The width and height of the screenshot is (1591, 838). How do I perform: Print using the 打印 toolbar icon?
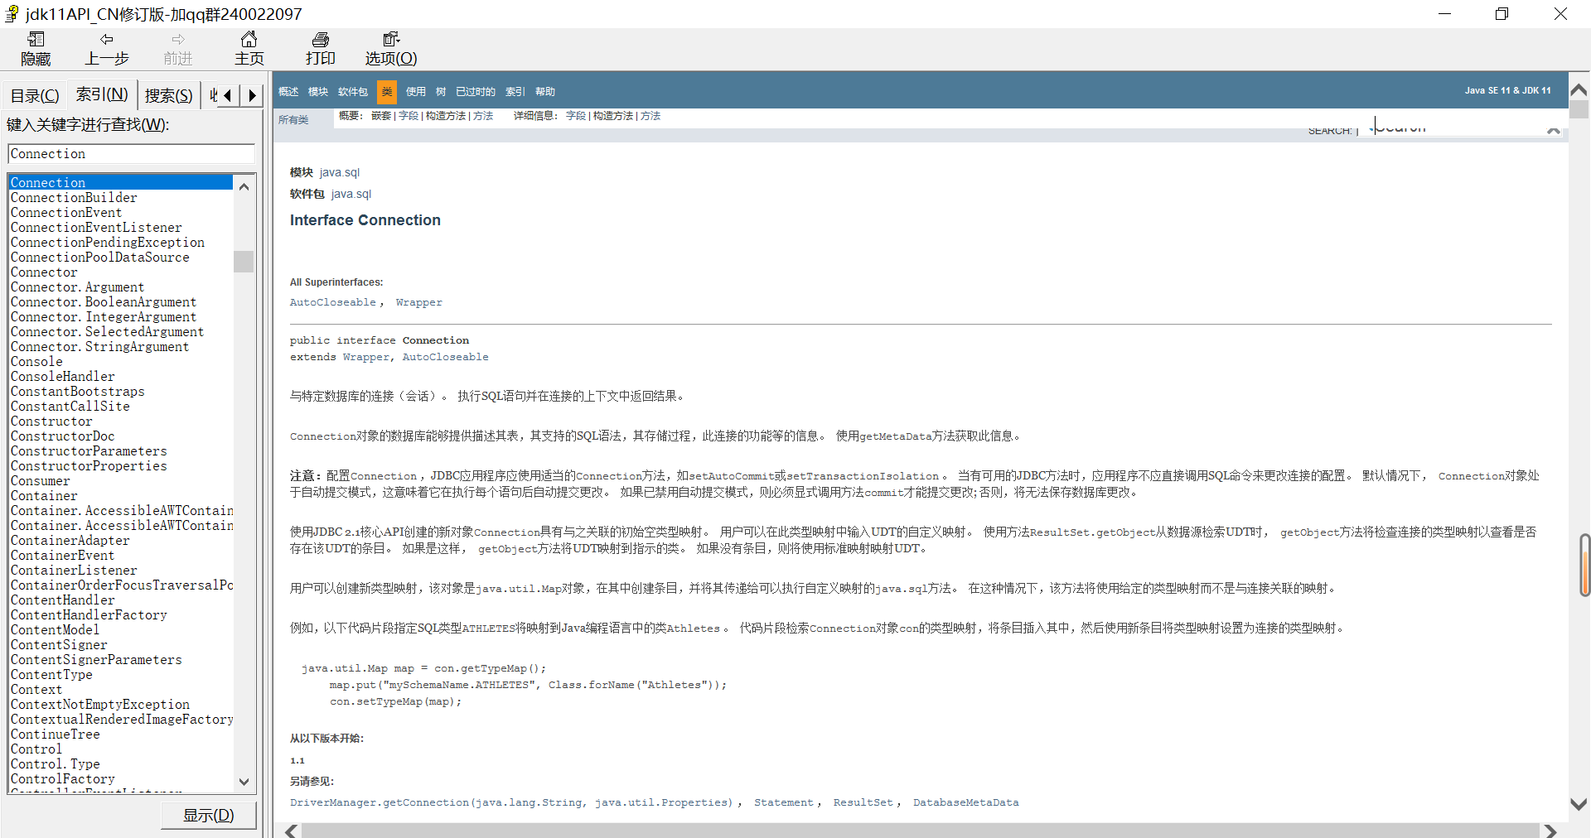[x=321, y=49]
